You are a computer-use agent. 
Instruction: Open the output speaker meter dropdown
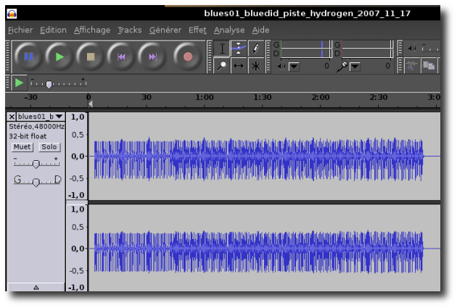pyautogui.click(x=294, y=67)
